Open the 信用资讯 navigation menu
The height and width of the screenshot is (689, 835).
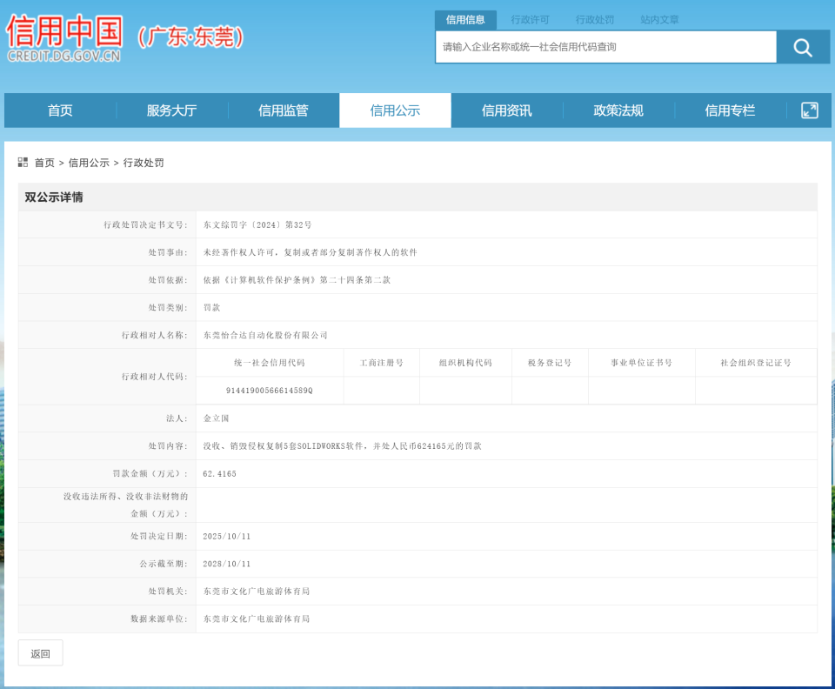507,110
